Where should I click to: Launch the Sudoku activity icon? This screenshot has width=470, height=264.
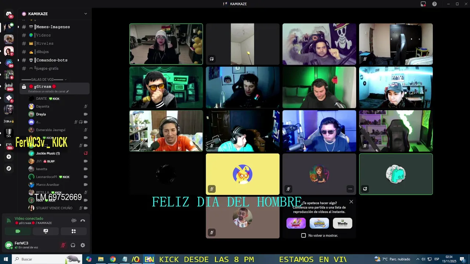pos(319,223)
